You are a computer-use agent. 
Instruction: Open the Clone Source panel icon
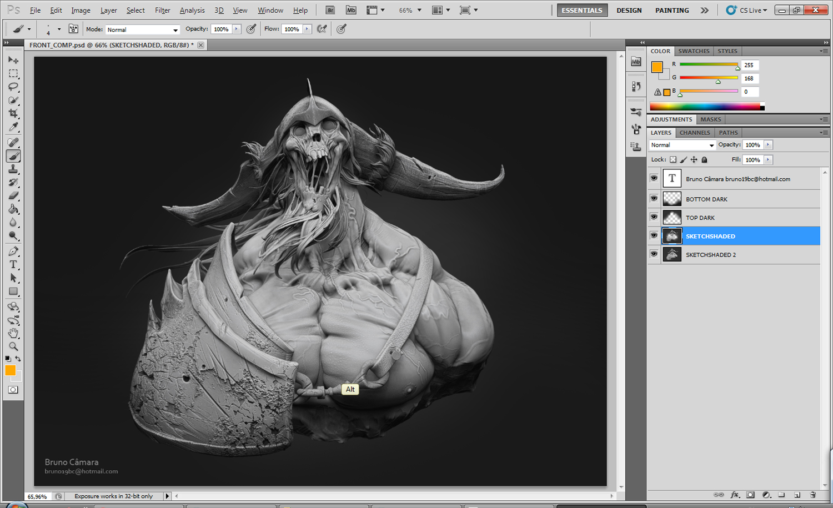click(636, 147)
